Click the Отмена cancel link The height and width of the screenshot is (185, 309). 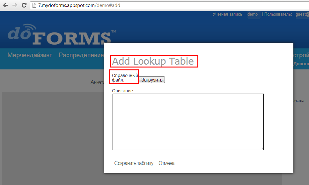click(166, 163)
